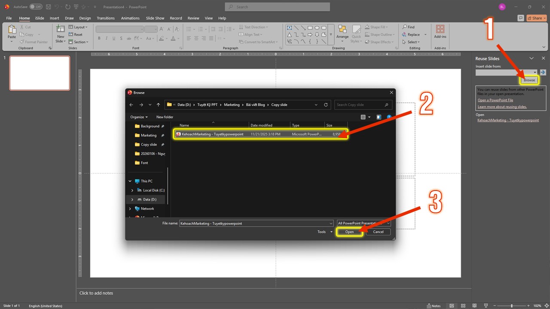The height and width of the screenshot is (309, 550).
Task: Toggle the Notes pane in status bar
Action: [x=434, y=306]
